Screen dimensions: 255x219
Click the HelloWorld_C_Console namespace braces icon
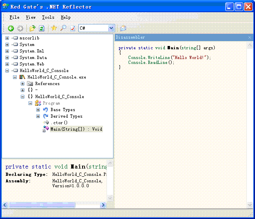(x=30, y=96)
